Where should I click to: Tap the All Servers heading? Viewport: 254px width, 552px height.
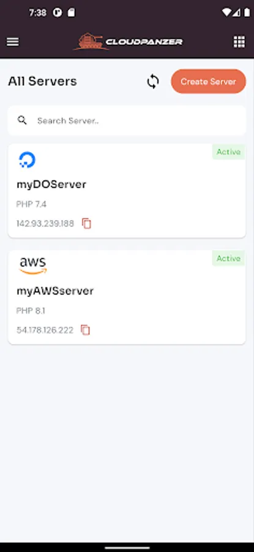click(x=42, y=82)
